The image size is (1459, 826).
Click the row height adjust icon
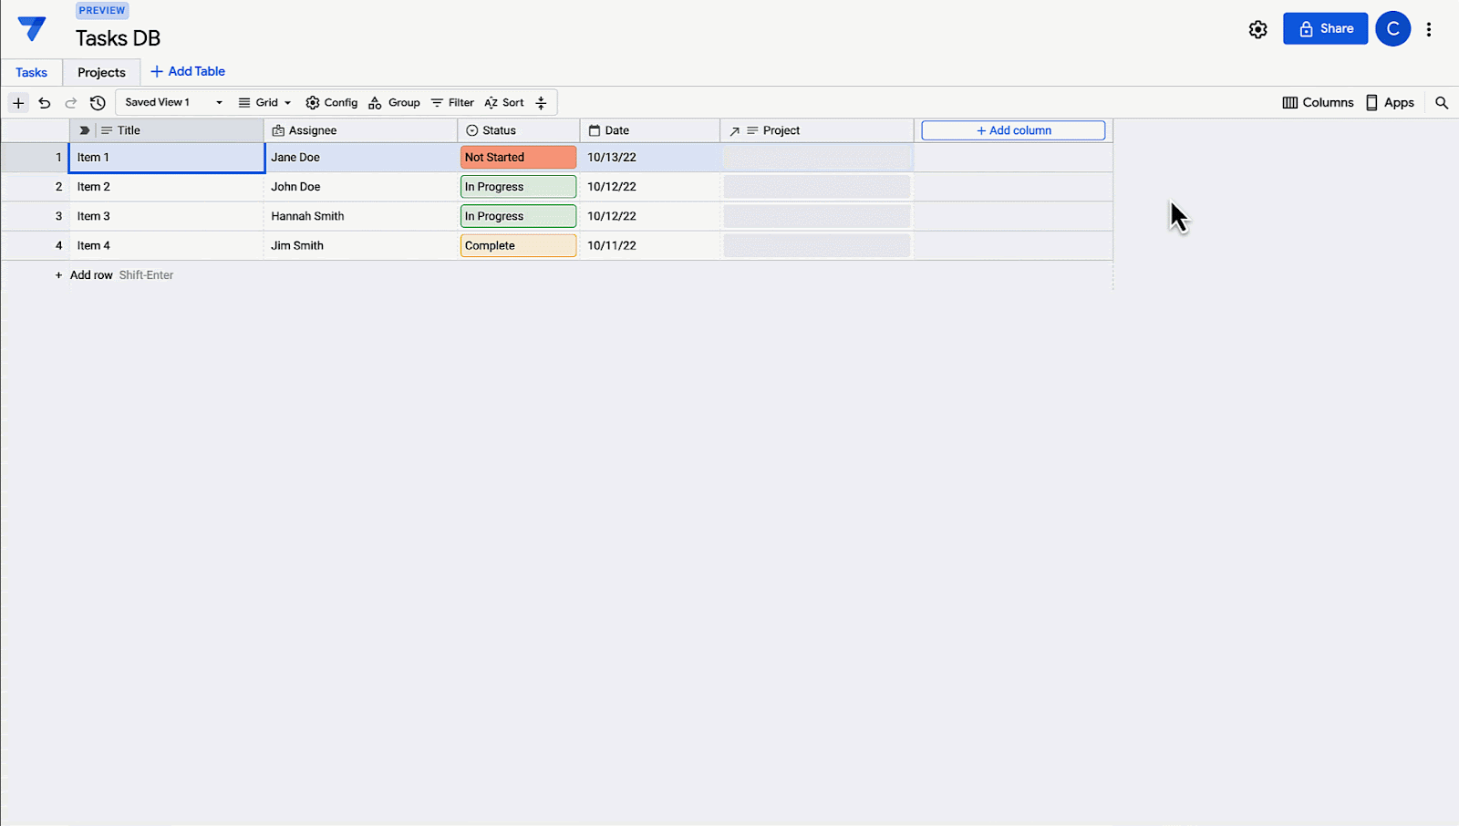coord(541,103)
